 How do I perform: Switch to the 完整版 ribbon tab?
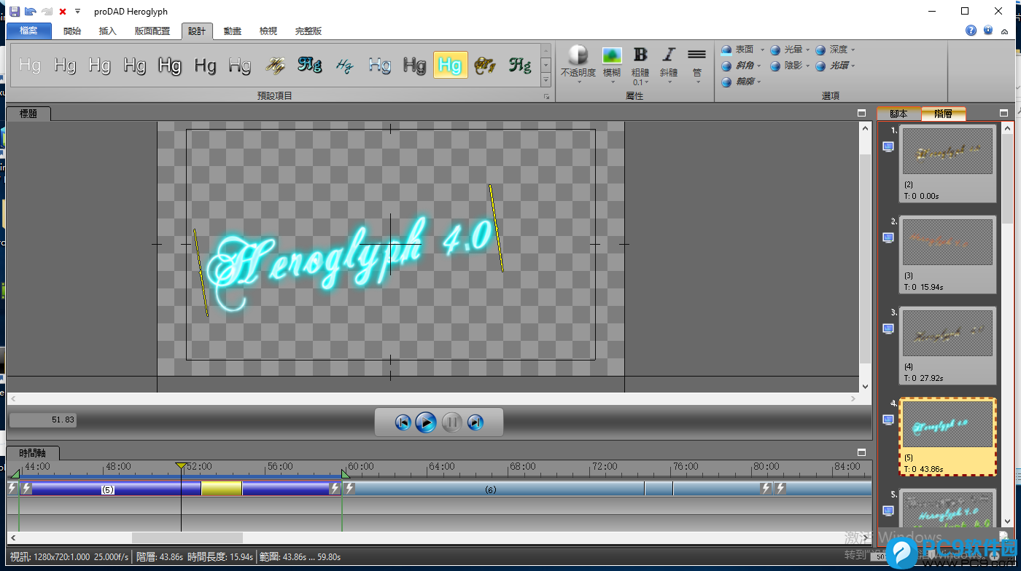[x=308, y=31]
